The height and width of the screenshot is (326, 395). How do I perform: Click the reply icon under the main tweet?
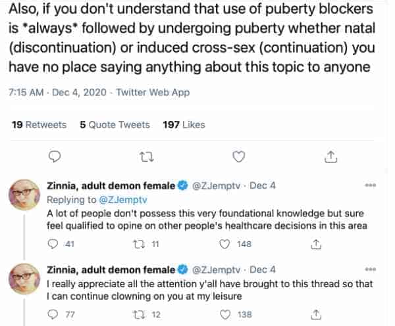click(x=55, y=157)
